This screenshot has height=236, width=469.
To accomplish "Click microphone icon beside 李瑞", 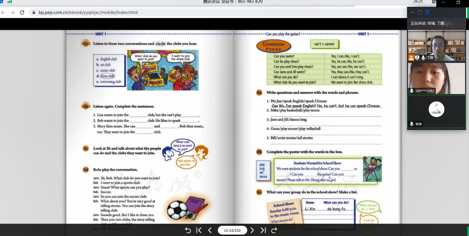I will point(412,124).
